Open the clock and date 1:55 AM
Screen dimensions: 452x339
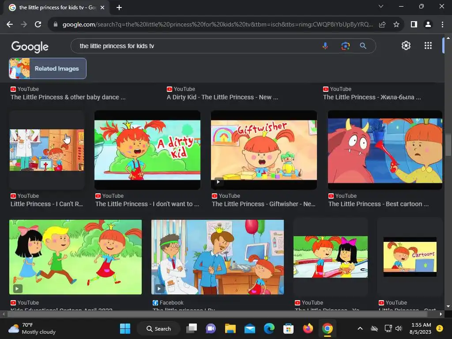420,328
